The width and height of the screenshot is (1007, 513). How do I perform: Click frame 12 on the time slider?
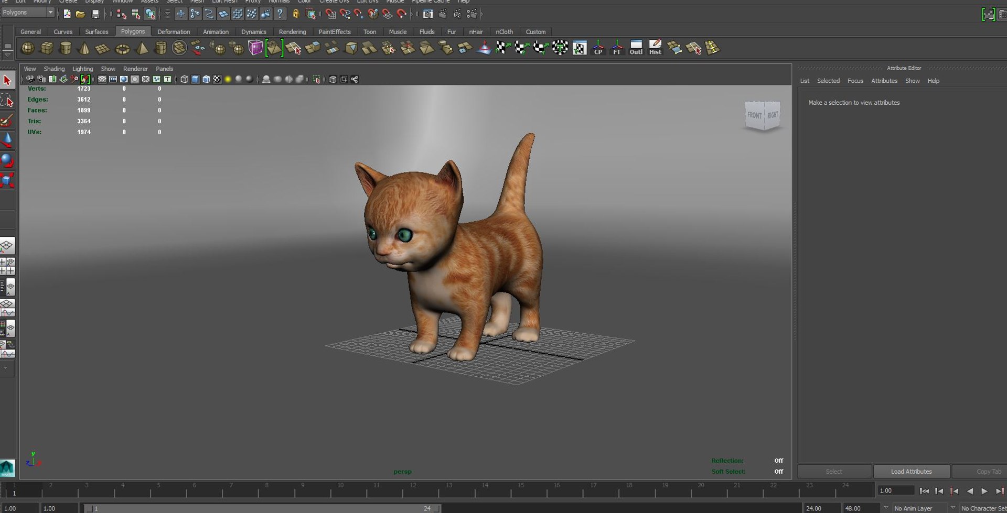(x=413, y=491)
